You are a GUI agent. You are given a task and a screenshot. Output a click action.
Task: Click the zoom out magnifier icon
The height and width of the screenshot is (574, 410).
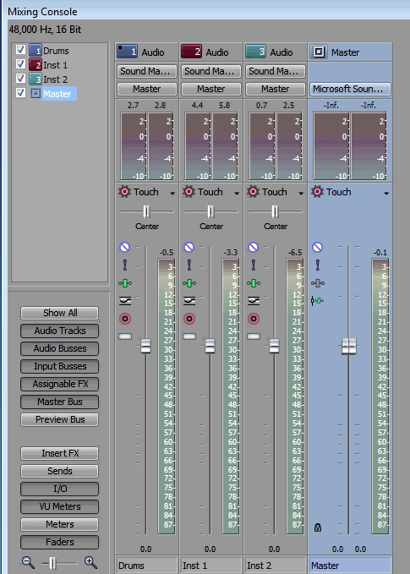(x=28, y=563)
